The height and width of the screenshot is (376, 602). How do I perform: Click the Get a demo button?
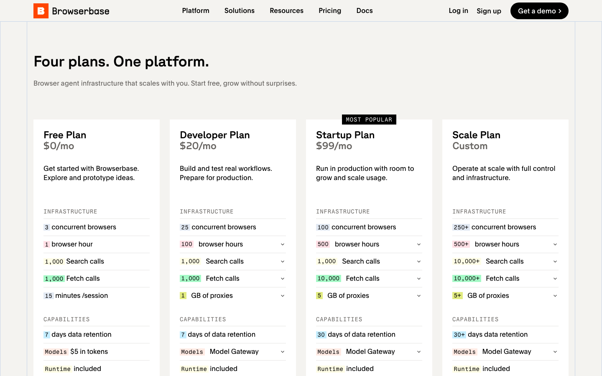(x=539, y=11)
